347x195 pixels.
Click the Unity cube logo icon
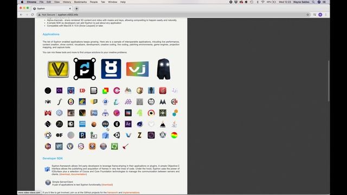click(x=117, y=135)
